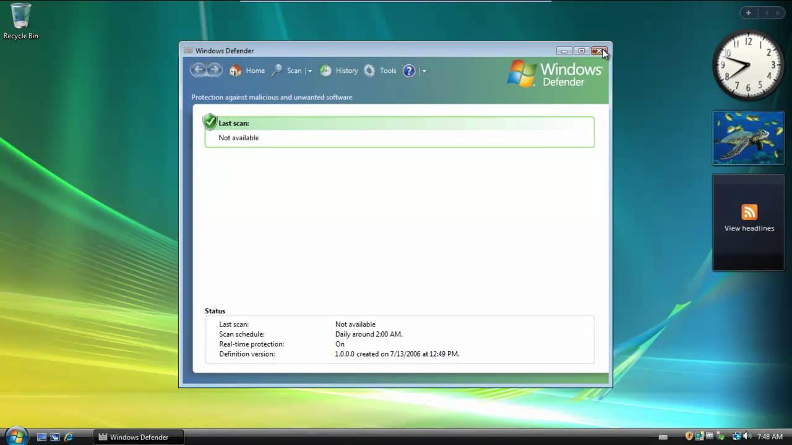Go back with the Back arrow
The height and width of the screenshot is (445, 792).
click(199, 70)
